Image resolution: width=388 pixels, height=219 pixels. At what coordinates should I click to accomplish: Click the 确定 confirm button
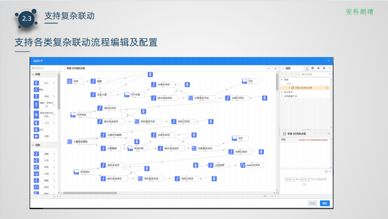(x=325, y=203)
